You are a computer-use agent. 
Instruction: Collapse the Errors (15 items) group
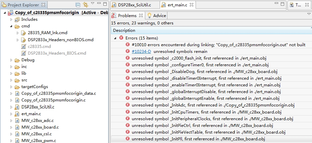[x=115, y=38]
